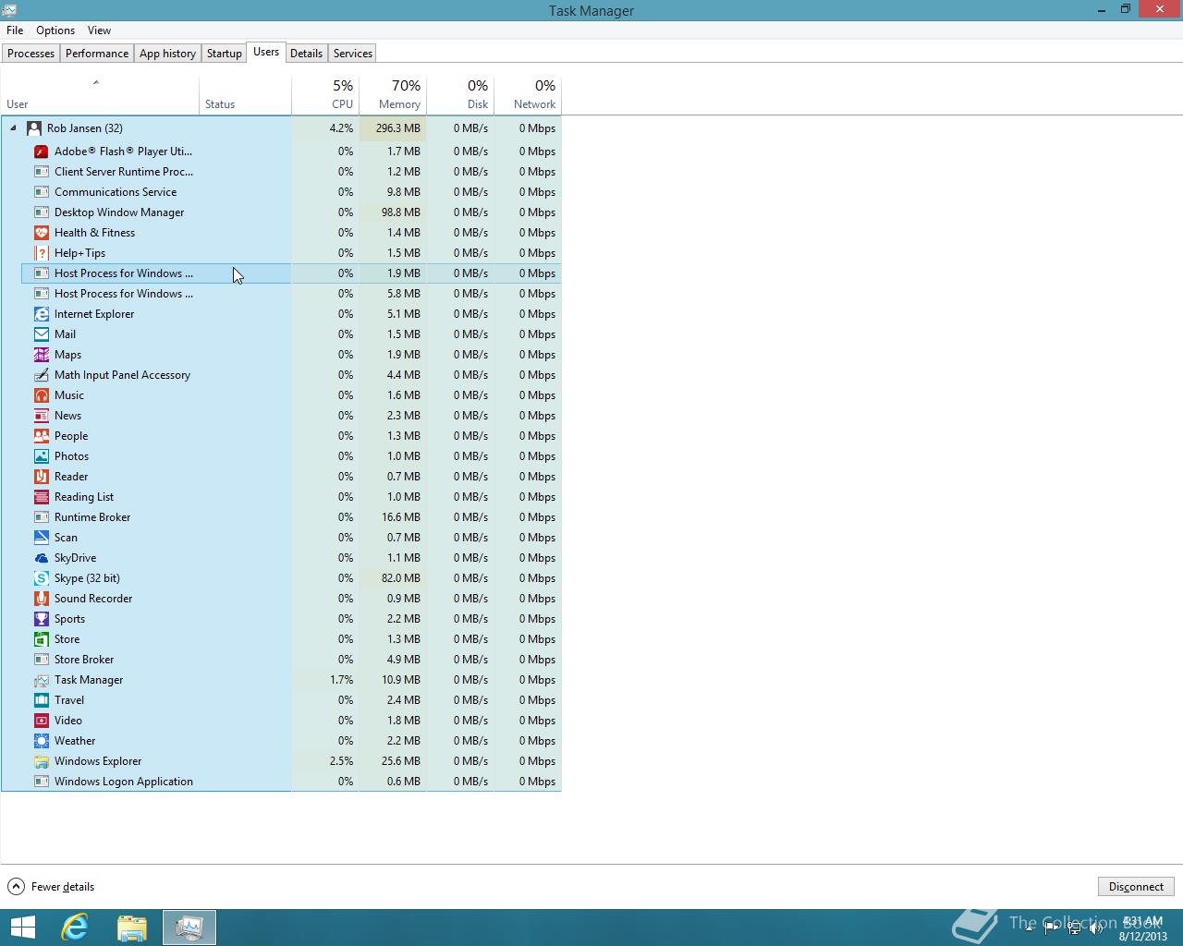The image size is (1183, 946).
Task: Switch to the Performance tab
Action: 97,54
